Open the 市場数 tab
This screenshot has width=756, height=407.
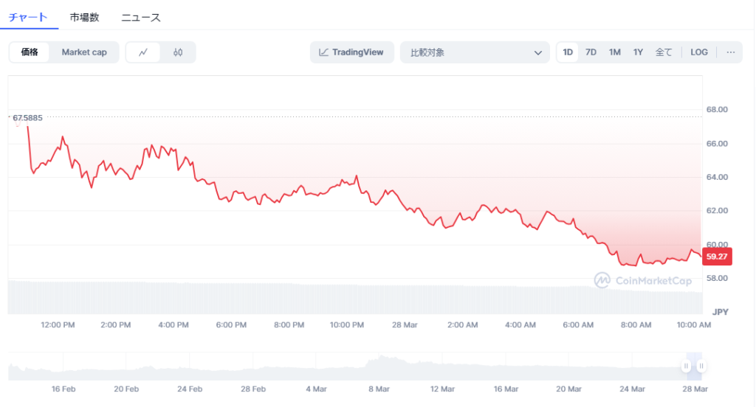point(84,17)
